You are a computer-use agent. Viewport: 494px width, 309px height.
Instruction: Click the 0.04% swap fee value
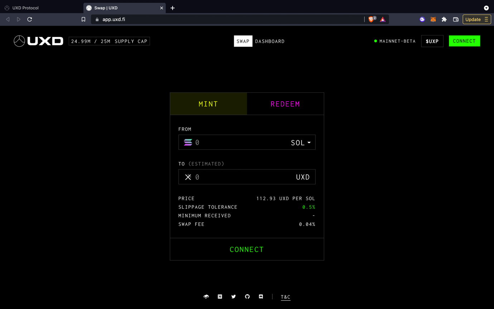307,224
